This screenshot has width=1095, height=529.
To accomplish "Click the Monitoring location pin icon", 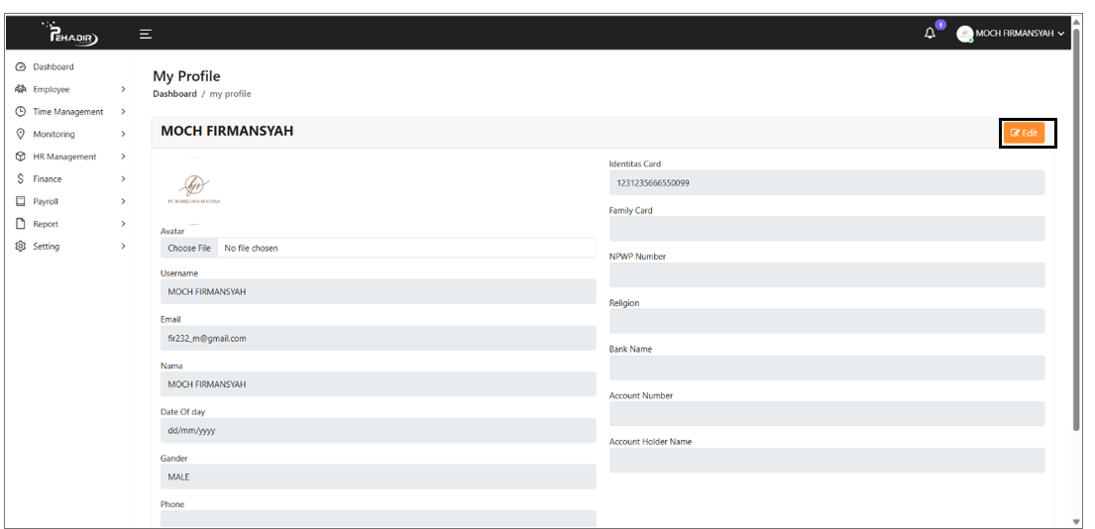I will tap(20, 134).
